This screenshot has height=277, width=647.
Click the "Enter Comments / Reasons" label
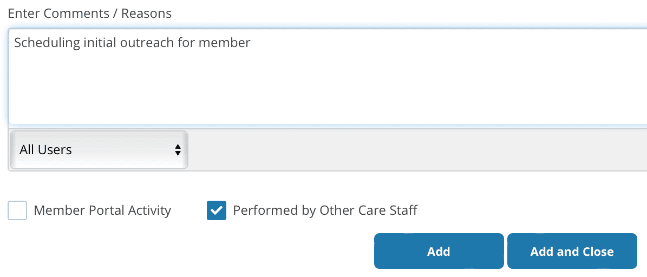click(90, 14)
